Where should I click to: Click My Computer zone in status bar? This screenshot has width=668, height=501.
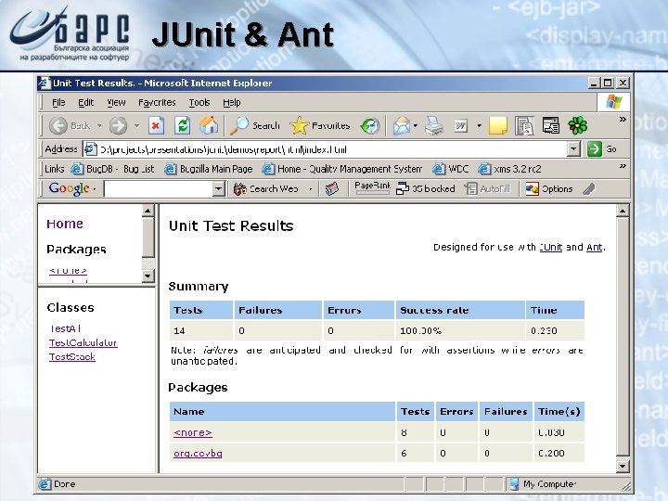[x=543, y=484]
